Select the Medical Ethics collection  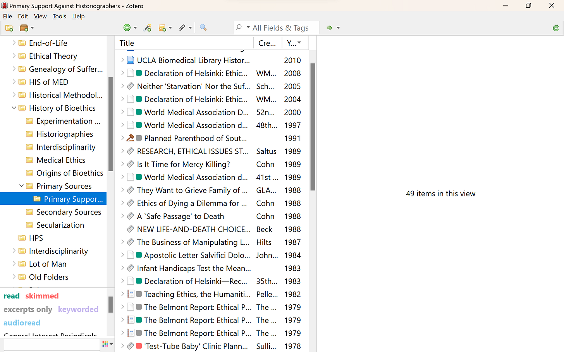pyautogui.click(x=61, y=160)
